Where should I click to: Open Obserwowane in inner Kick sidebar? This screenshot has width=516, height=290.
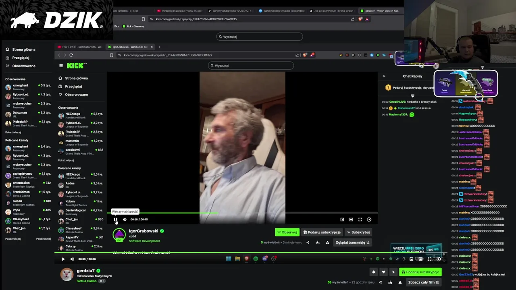point(73,95)
